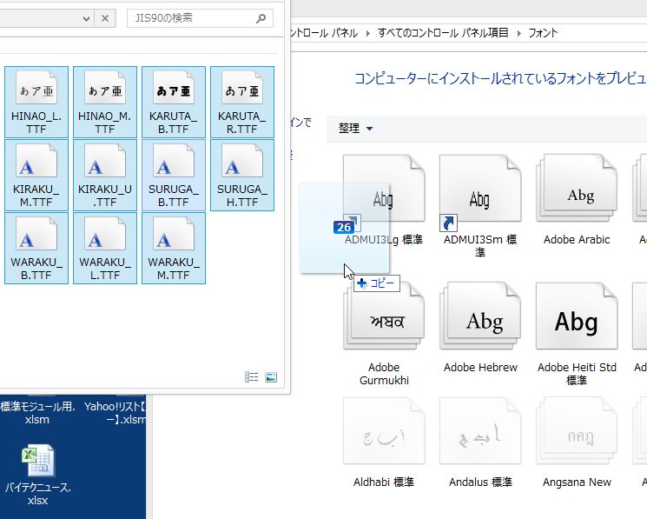Click the search magnifier icon in JIS90 window

click(261, 18)
